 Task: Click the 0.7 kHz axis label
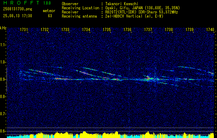point(3,114)
